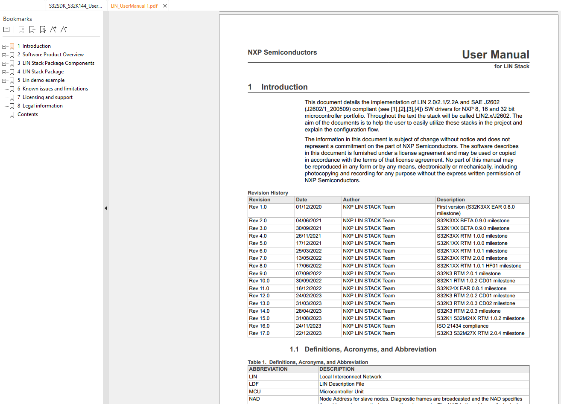
Task: Close the LIN_UserManual 1.pdf tab
Action: pos(164,6)
